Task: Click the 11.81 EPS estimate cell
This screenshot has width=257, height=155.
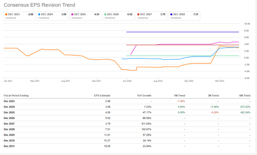Action: pos(107,135)
